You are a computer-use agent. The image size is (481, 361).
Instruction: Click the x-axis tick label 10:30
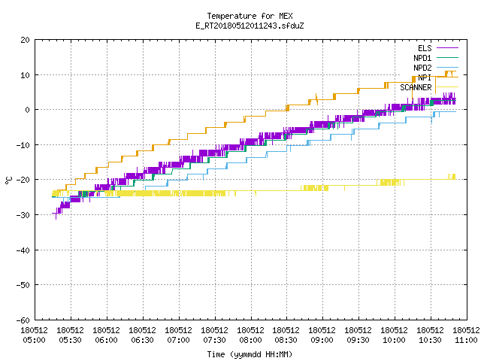pos(430,340)
